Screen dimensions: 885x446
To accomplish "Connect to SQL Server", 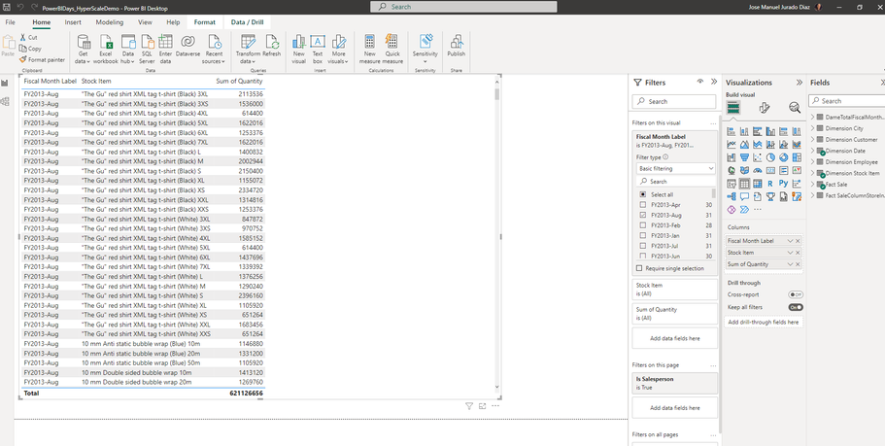I will 147,50.
